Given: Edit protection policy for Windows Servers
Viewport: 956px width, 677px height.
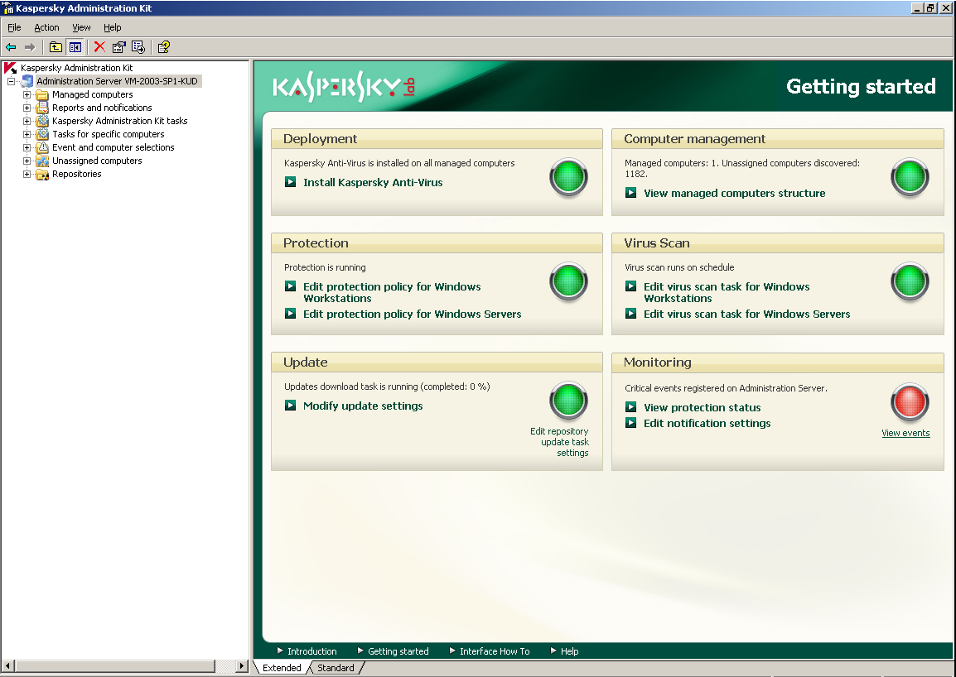Looking at the screenshot, I should click(x=413, y=314).
